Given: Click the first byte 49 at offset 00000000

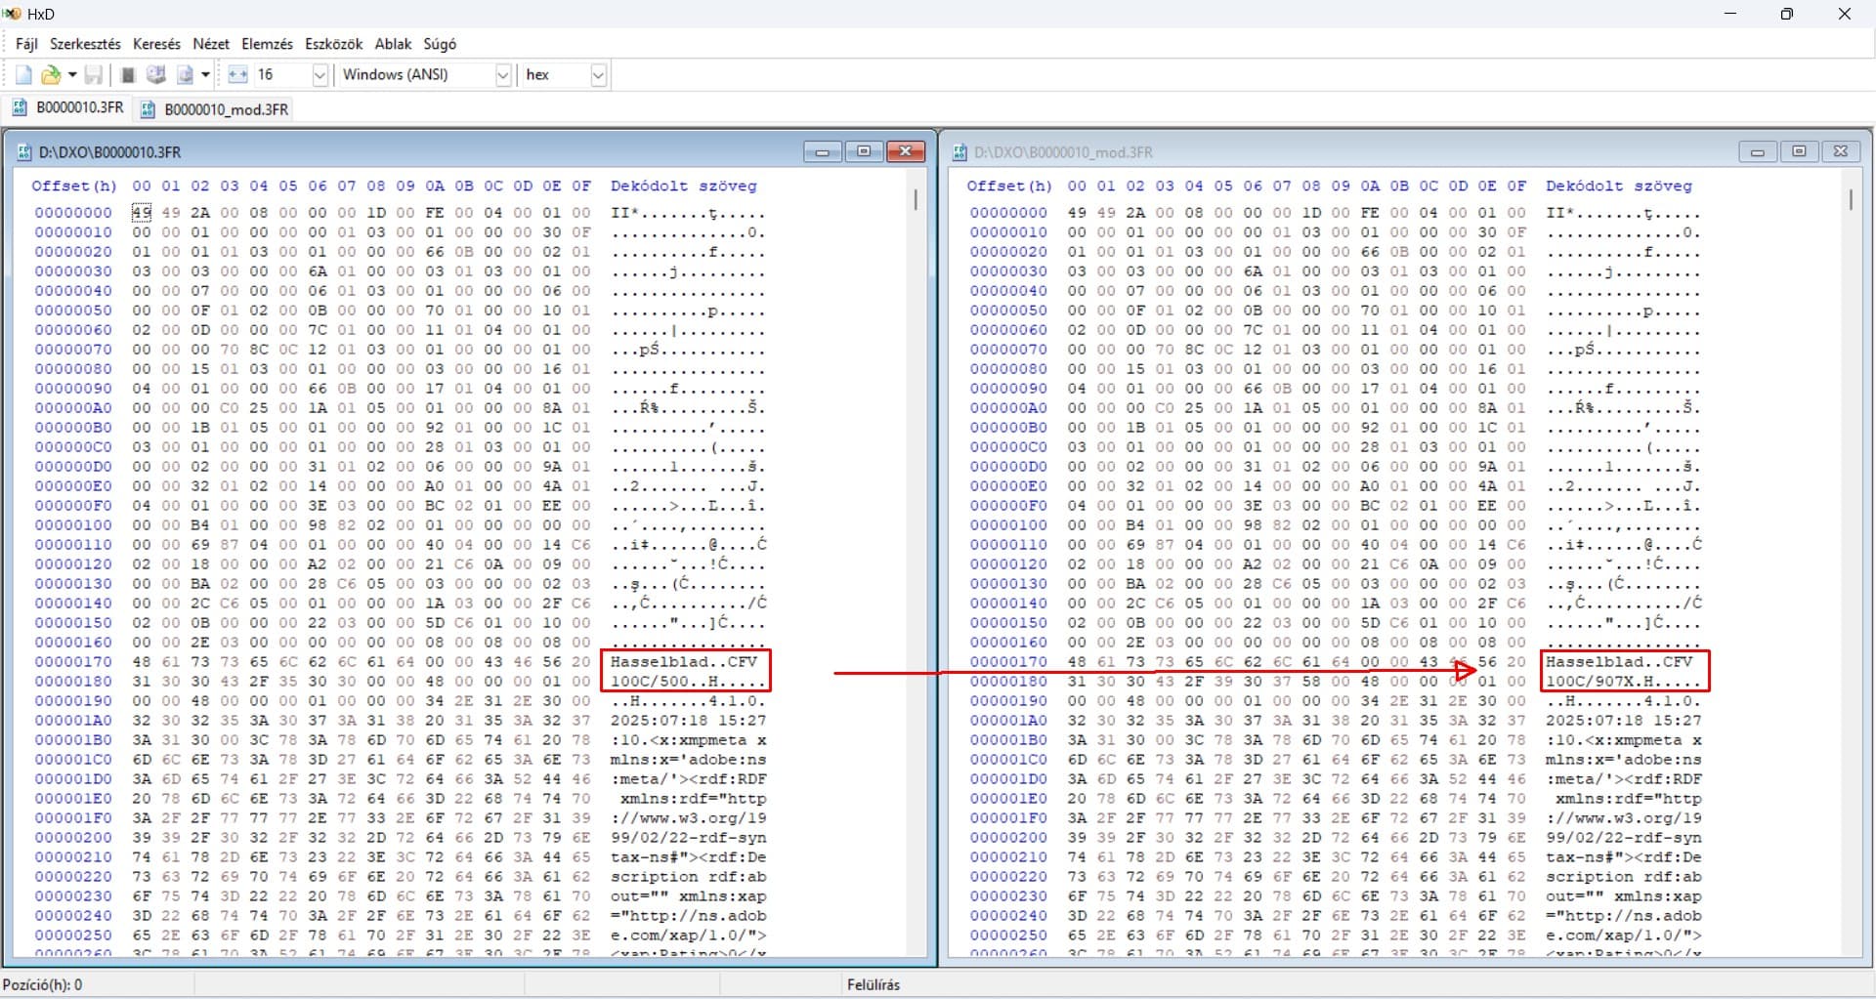Looking at the screenshot, I should click(142, 213).
